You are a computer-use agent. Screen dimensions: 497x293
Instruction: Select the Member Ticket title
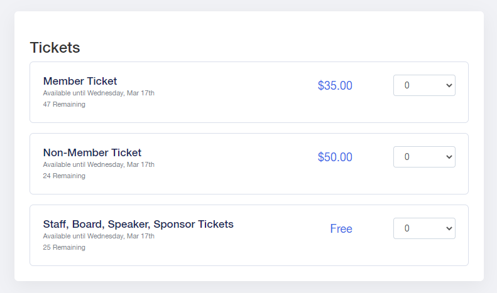[80, 81]
